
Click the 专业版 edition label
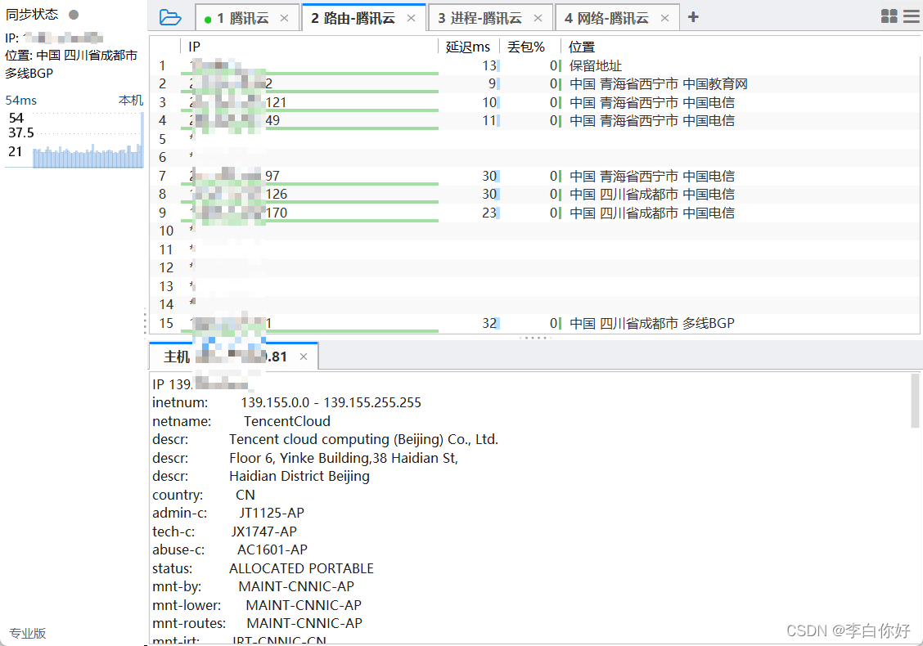point(28,633)
